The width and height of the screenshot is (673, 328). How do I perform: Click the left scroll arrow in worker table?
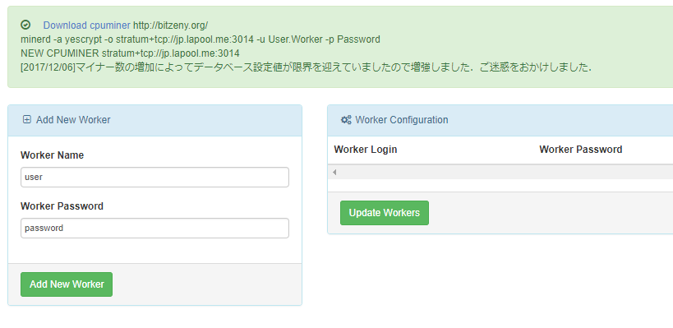tap(334, 172)
